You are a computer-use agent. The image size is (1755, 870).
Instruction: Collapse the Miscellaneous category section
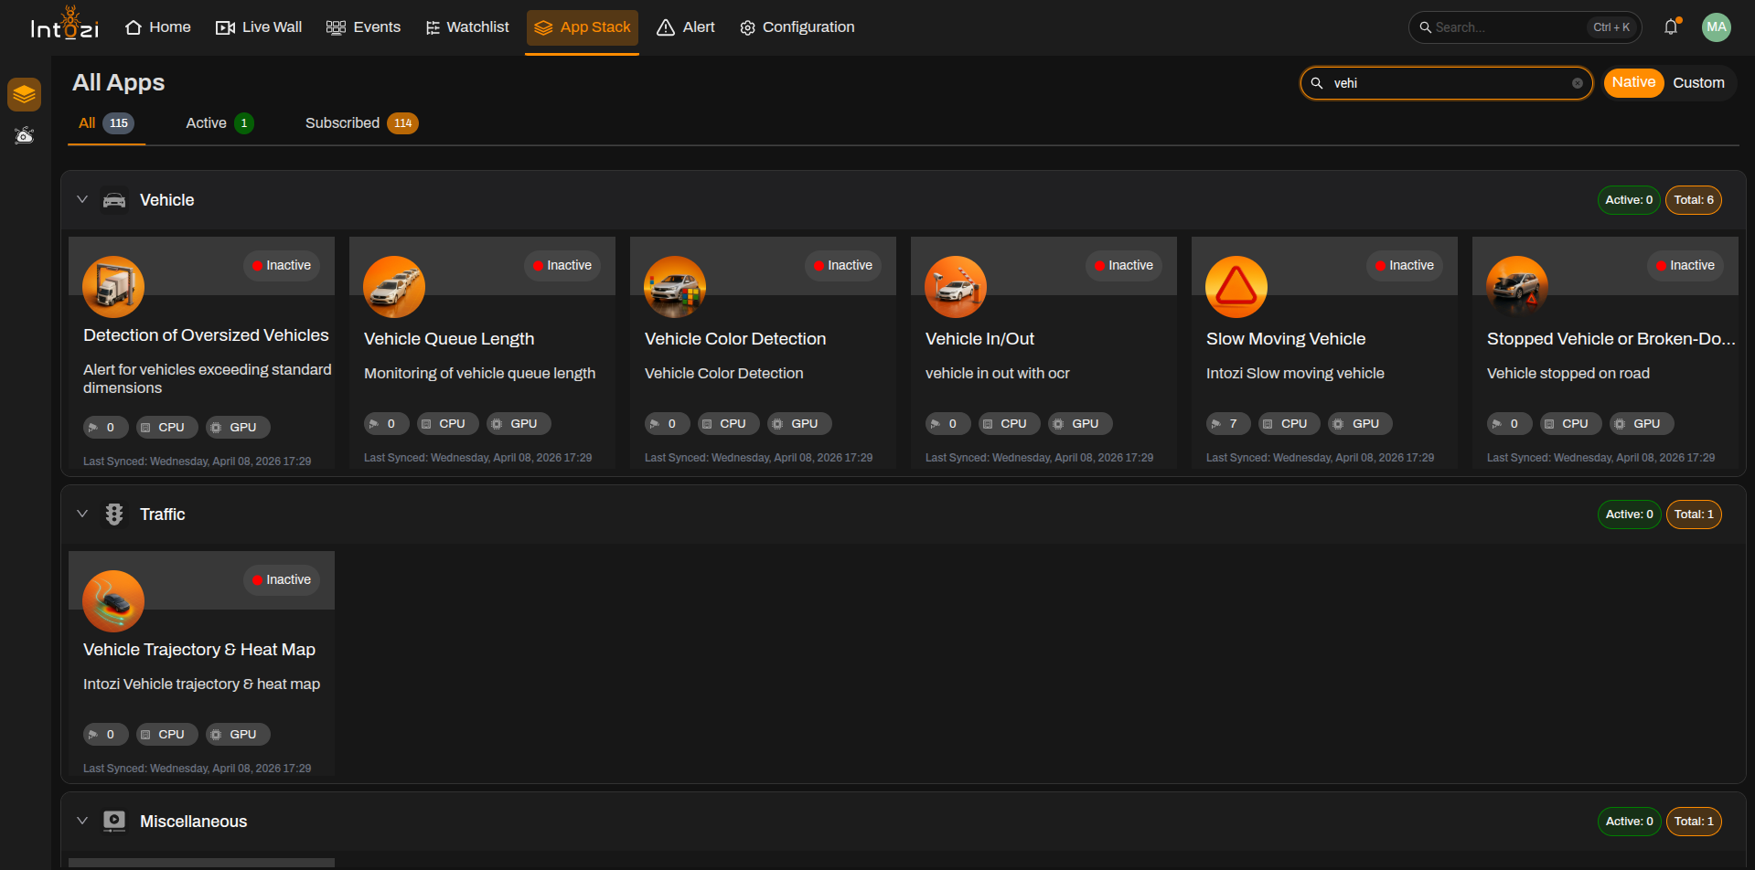pos(82,821)
